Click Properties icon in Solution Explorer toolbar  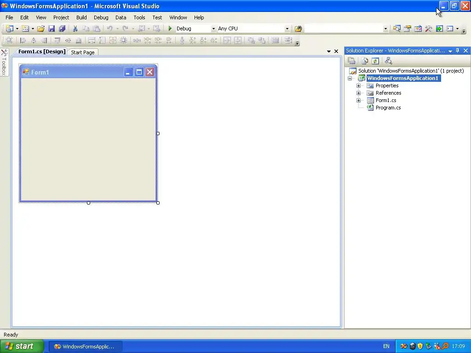tap(351, 61)
